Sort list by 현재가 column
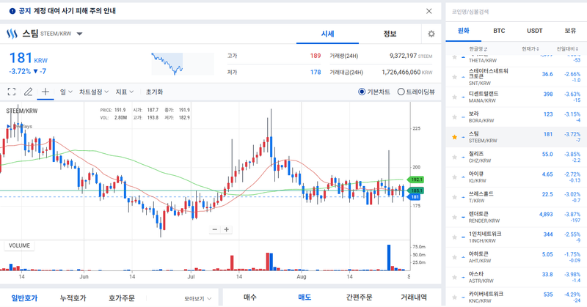The width and height of the screenshot is (587, 307). click(531, 49)
